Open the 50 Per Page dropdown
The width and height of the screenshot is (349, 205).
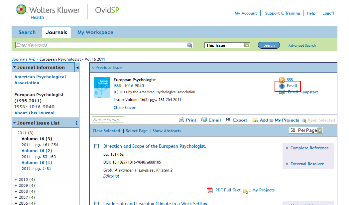coord(306,130)
